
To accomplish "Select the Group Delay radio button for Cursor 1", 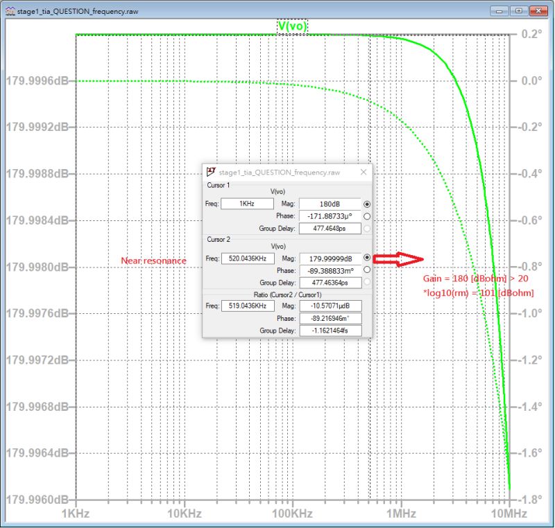I will [367, 227].
